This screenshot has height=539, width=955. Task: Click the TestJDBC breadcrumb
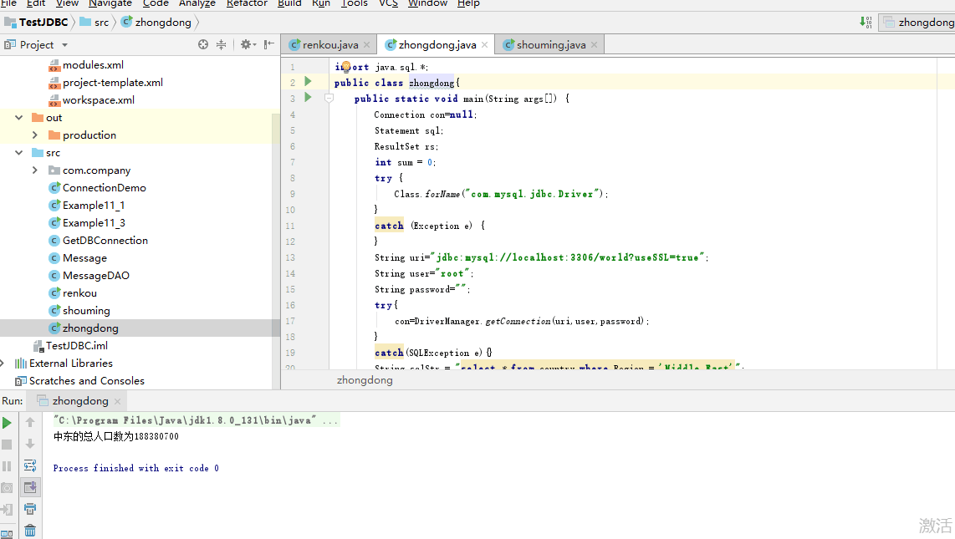pyautogui.click(x=37, y=22)
